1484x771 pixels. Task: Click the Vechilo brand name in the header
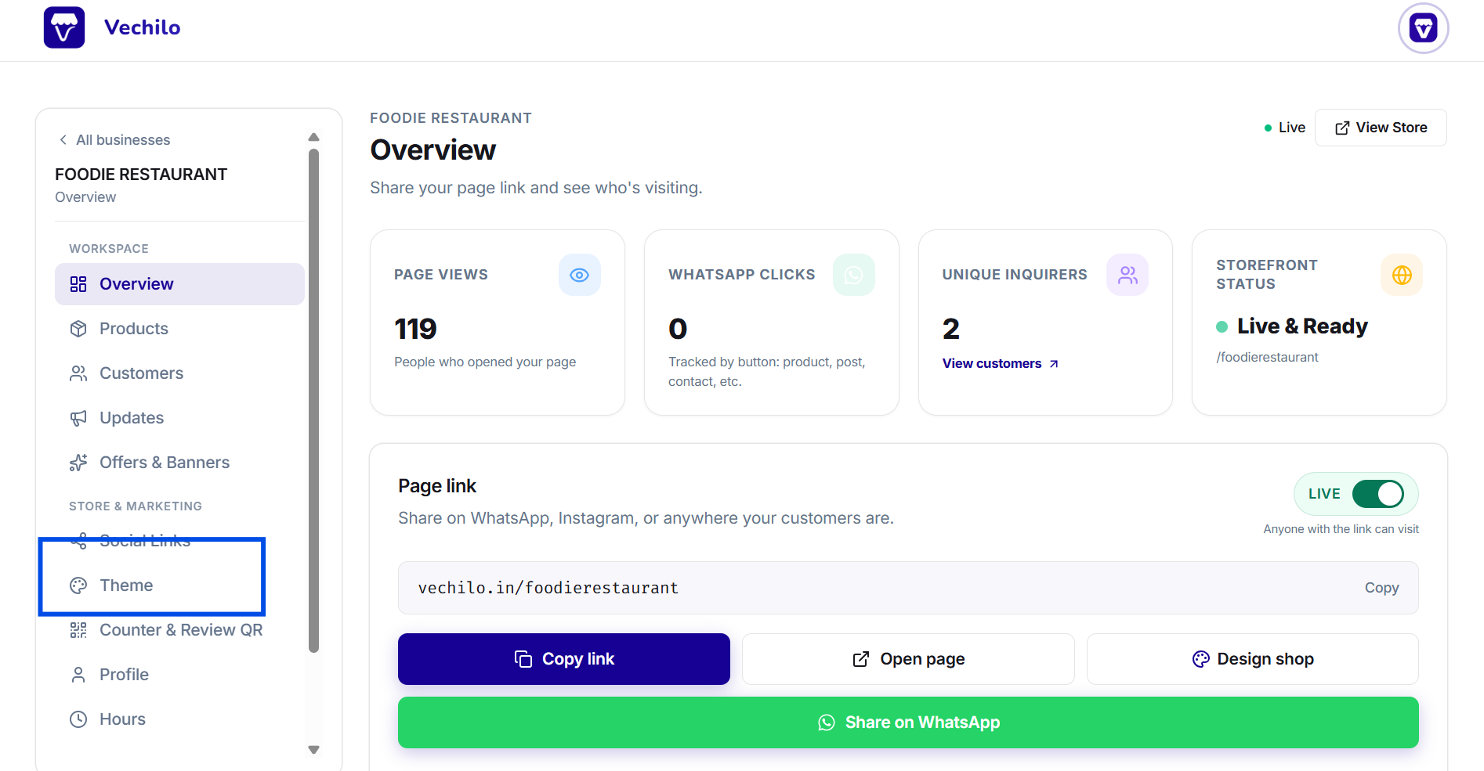[x=143, y=27]
